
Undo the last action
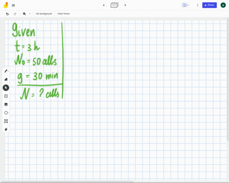point(7,14)
